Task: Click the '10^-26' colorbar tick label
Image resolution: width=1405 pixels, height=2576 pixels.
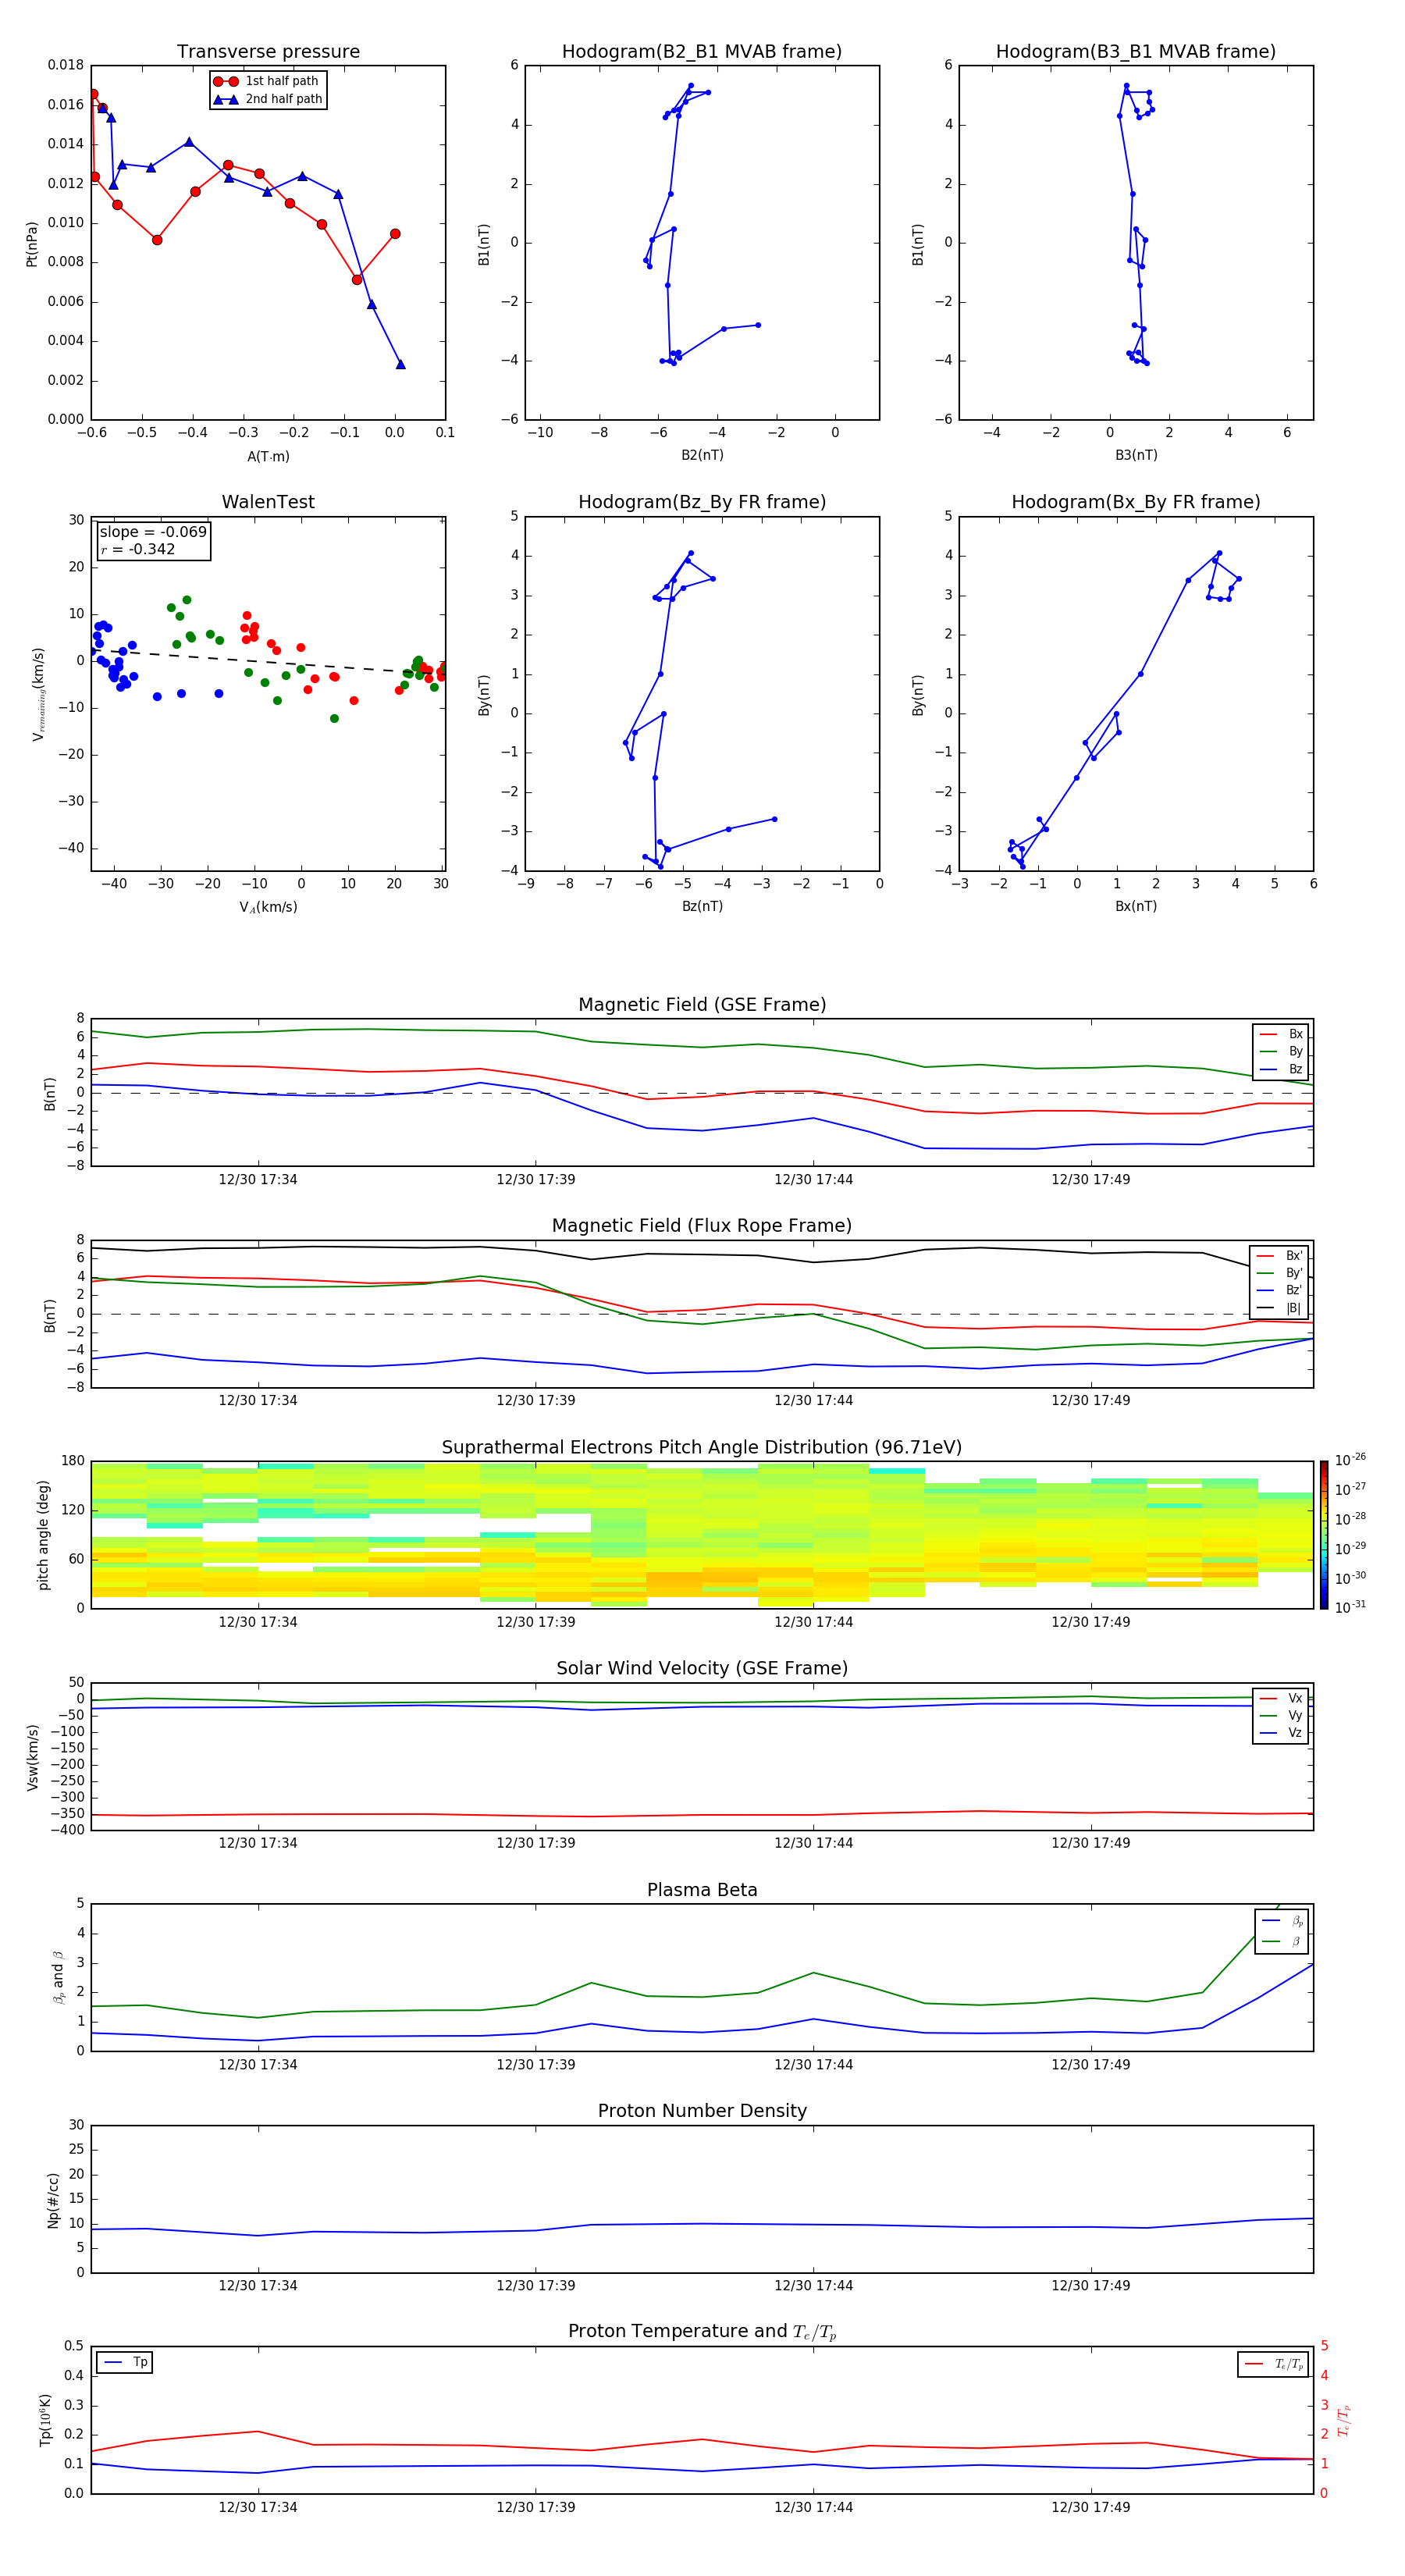Action: point(1350,1460)
